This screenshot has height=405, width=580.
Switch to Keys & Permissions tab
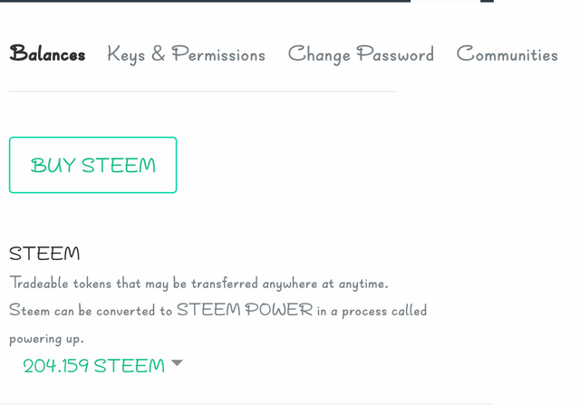point(186,54)
